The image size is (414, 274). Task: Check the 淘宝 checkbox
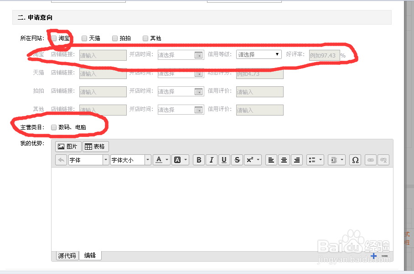coord(54,38)
